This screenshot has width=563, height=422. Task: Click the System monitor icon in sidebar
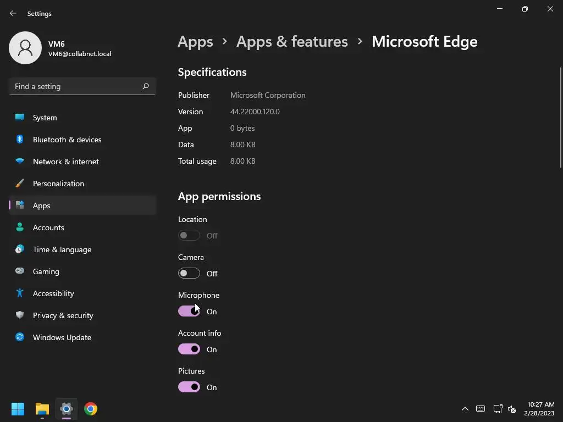(20, 117)
